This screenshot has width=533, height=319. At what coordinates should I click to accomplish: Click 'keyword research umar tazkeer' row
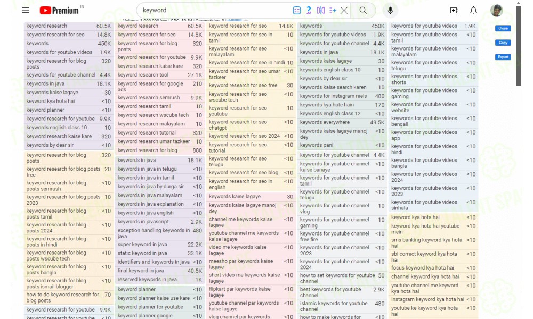tap(160, 141)
